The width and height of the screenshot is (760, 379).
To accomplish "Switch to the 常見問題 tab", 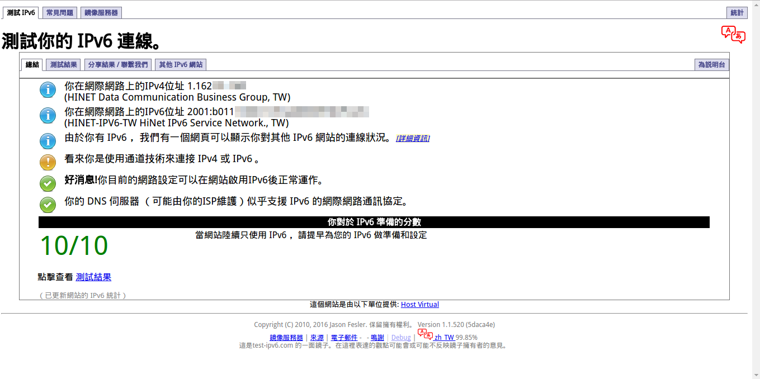I will [x=59, y=12].
